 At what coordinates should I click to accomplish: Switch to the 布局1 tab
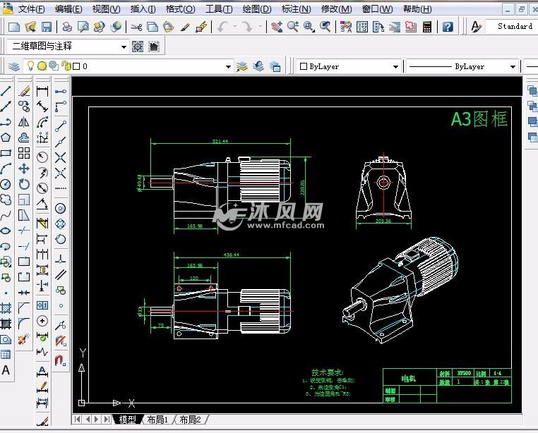coord(157,420)
